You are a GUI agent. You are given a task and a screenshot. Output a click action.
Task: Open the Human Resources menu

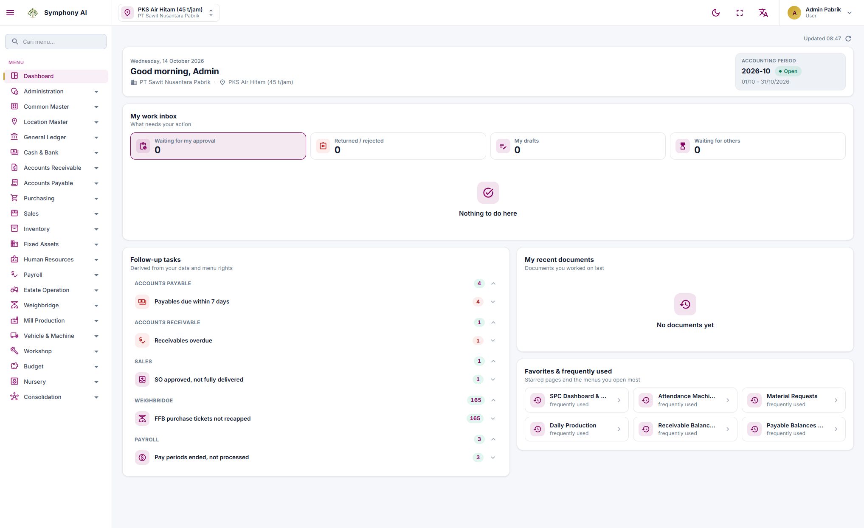click(x=56, y=259)
